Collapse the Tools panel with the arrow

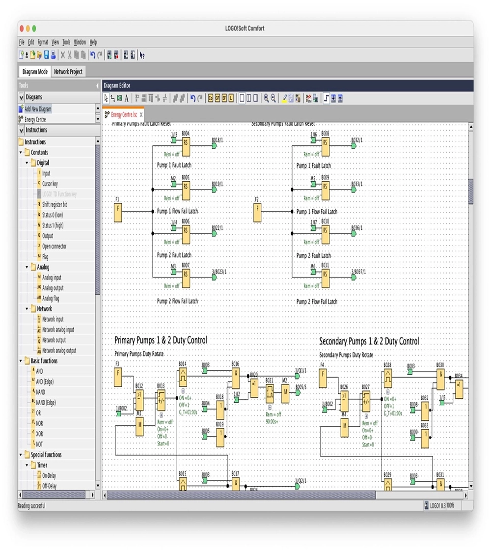click(98, 85)
